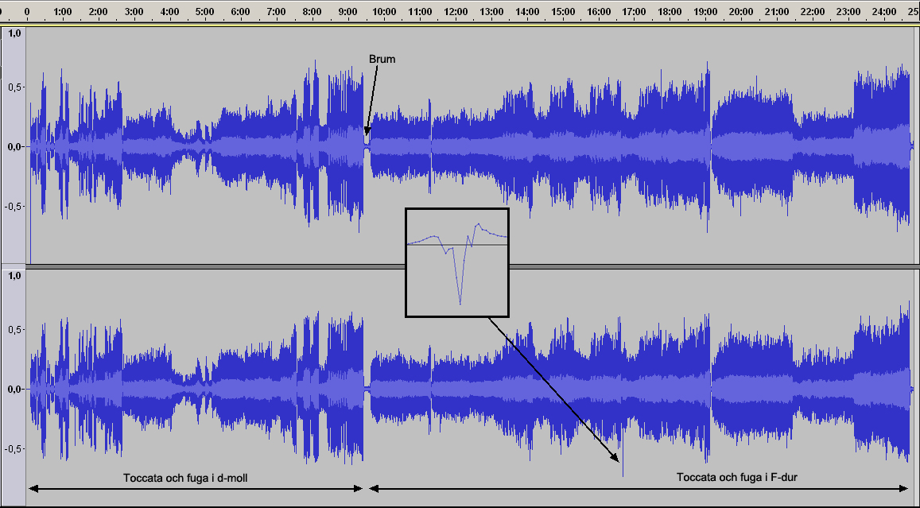The height and width of the screenshot is (508, 920).
Task: Select the 15:00 timeline mark
Action: 563,11
